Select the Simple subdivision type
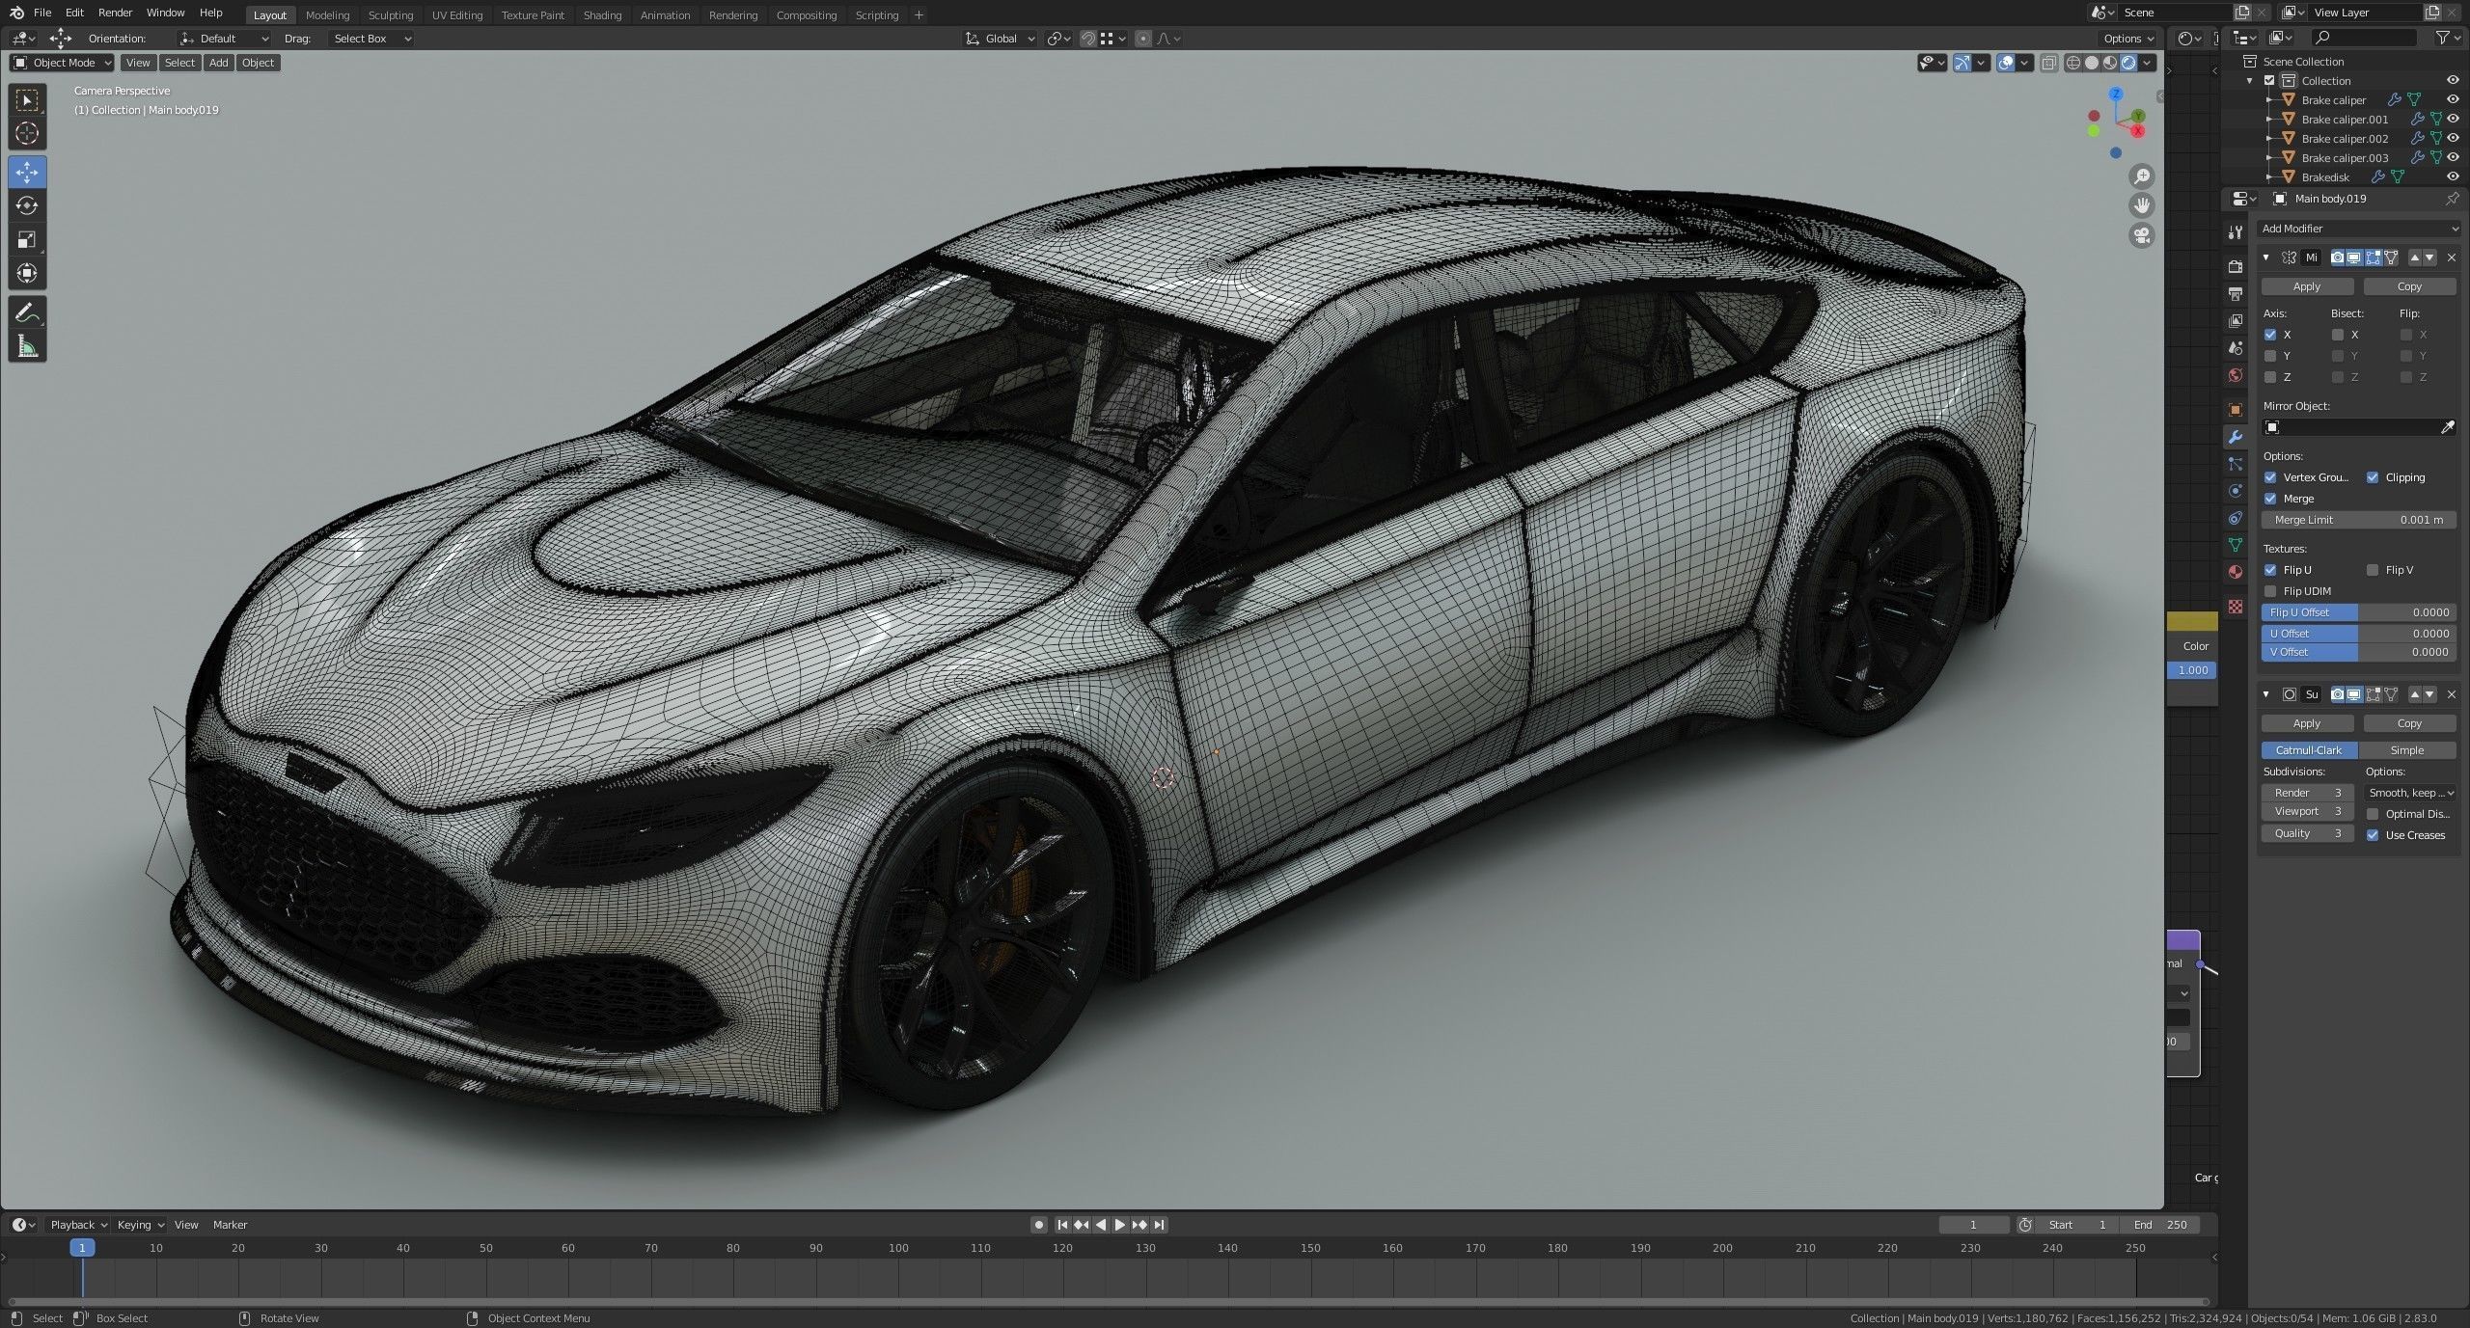Screen dimensions: 2470x1328 point(2407,750)
